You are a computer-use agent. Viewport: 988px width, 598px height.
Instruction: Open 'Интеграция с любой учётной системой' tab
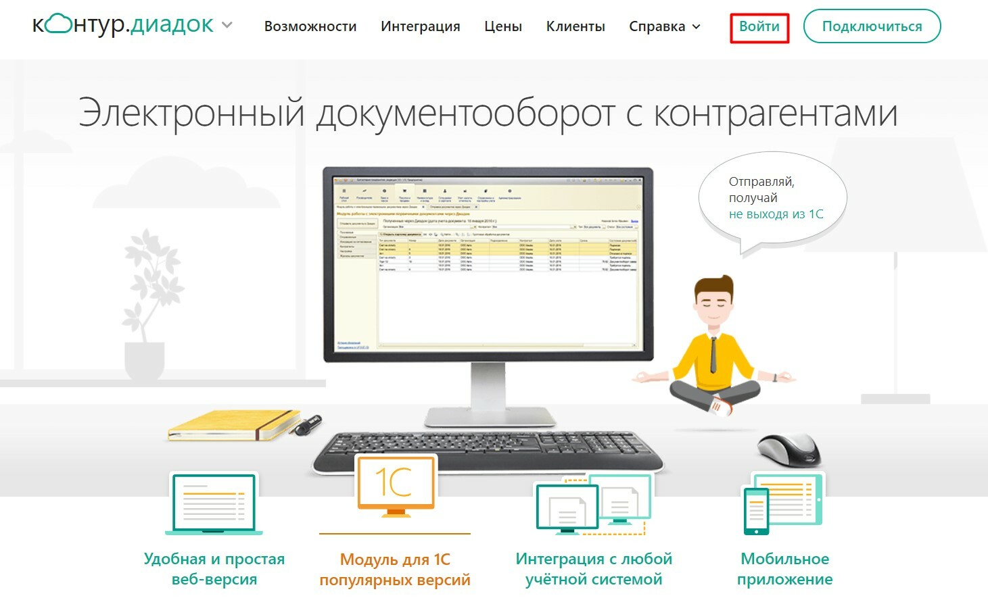(594, 569)
